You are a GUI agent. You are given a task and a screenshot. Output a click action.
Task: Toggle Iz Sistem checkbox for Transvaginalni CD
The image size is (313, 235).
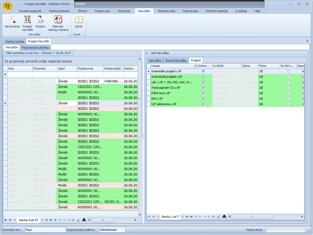(x=203, y=87)
